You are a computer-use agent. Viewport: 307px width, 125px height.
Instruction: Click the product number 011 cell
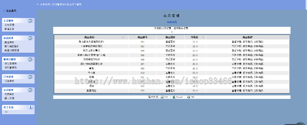coord(142,77)
